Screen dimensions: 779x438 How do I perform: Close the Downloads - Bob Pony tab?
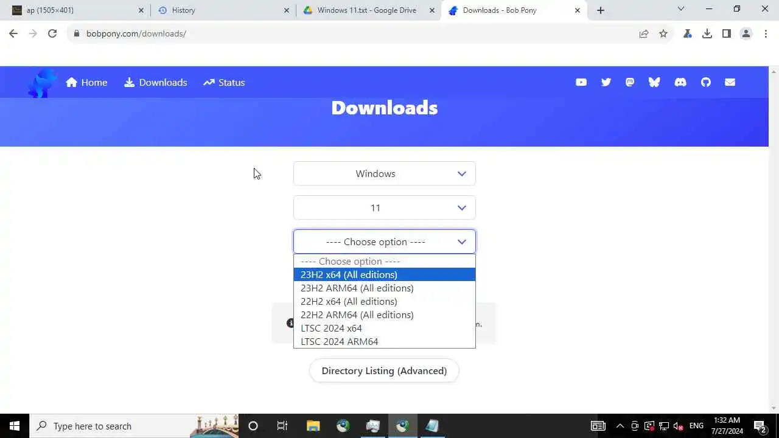[x=578, y=10]
